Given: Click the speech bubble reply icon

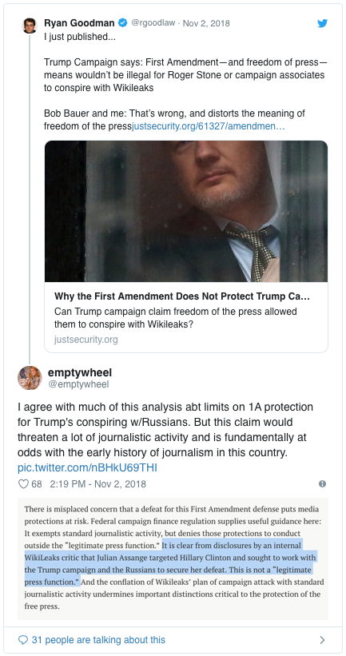Looking at the screenshot, I should pos(23,640).
